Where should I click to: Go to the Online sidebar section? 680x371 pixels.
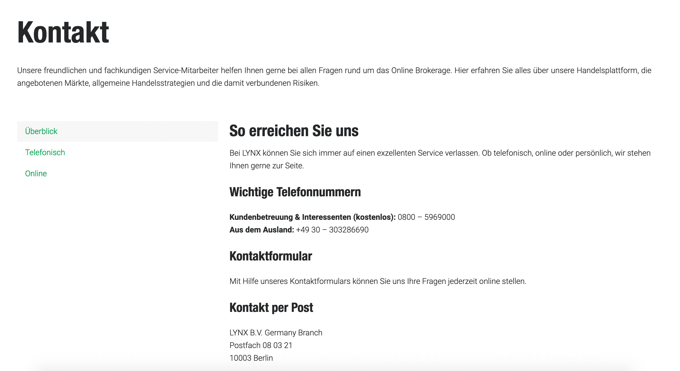36,173
